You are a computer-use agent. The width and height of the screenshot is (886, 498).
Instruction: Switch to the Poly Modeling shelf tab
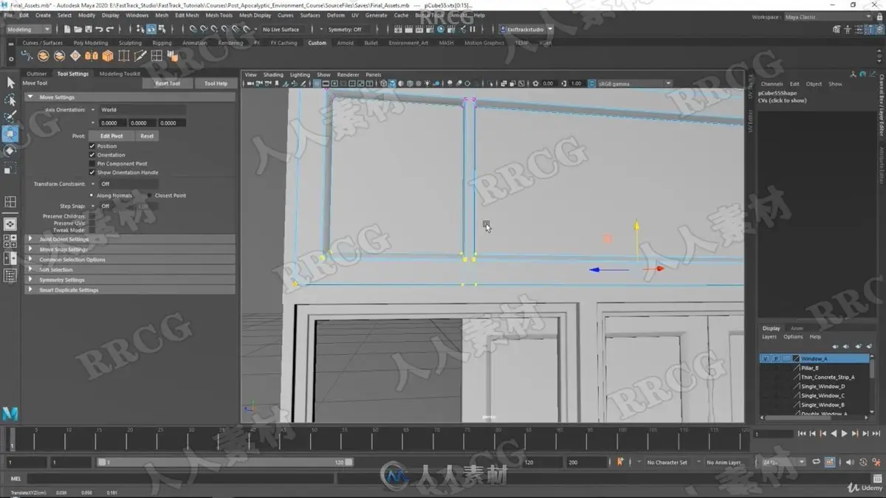(x=90, y=43)
